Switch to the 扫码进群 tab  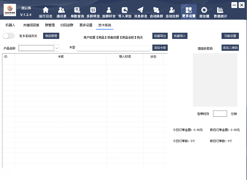tap(67, 25)
